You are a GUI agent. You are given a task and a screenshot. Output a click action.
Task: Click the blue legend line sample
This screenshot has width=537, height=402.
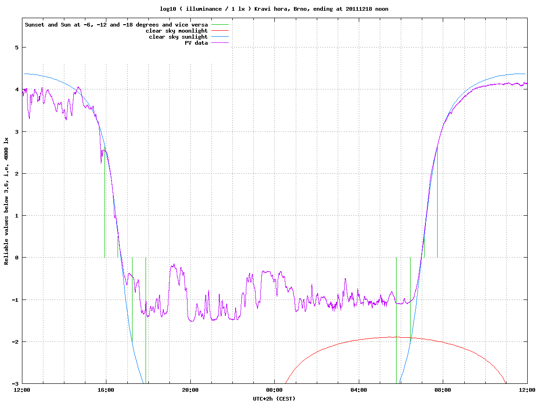pyautogui.click(x=220, y=37)
